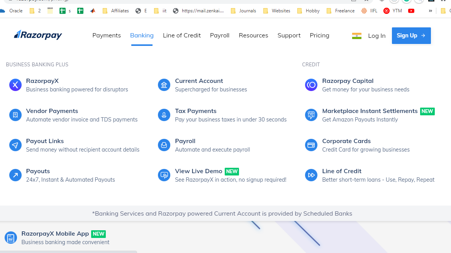Click the RazorpayX Mobile App icon
Viewport: 451px width, 253px height.
[x=11, y=238]
